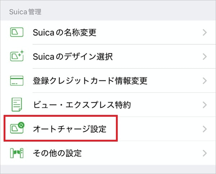216x174 pixels.
Task: Click the auto-charge card icon with refresh badge
Action: [17, 129]
